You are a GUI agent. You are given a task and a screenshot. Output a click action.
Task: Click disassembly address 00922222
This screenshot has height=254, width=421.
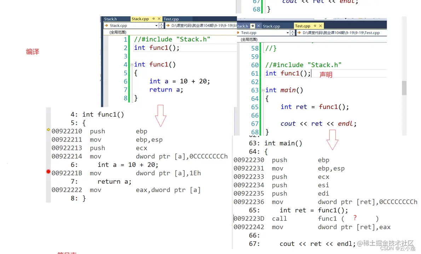point(67,190)
